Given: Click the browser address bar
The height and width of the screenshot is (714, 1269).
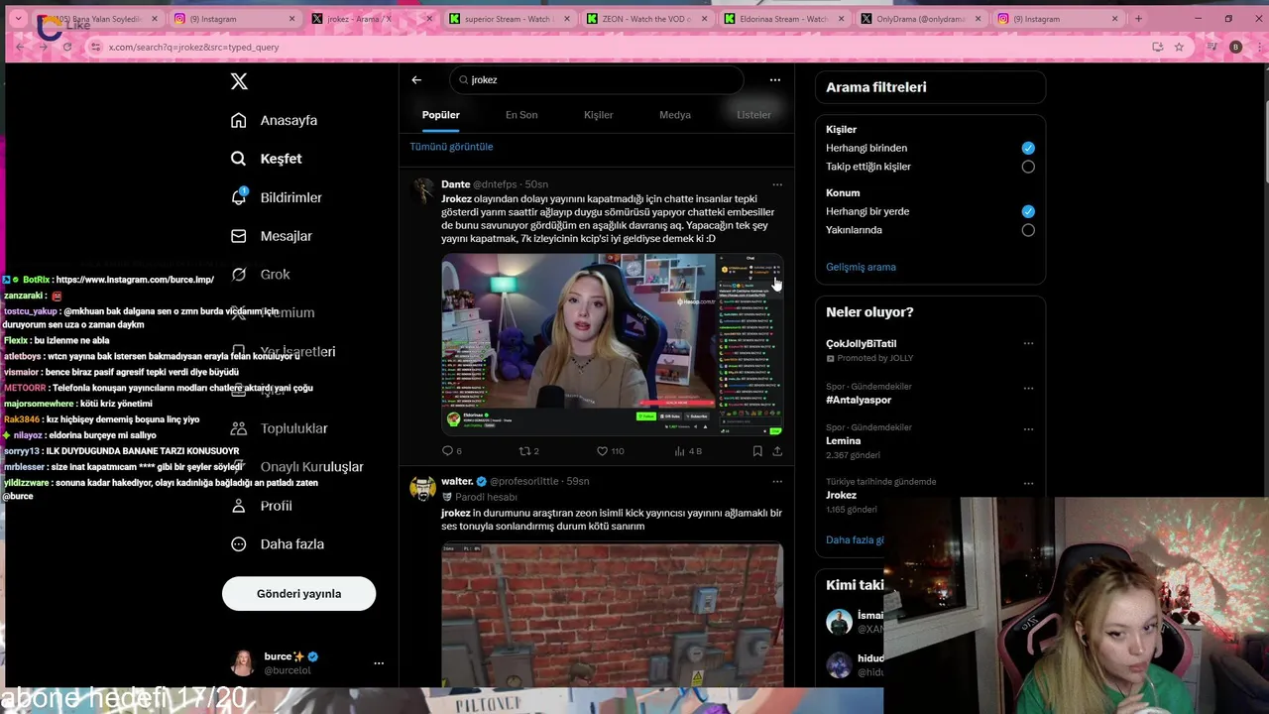Looking at the screenshot, I should pos(625,47).
